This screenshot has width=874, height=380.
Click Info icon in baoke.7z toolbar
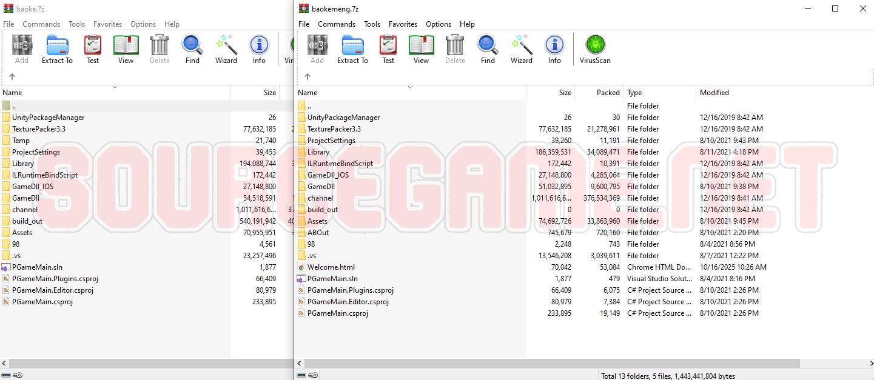(x=259, y=49)
